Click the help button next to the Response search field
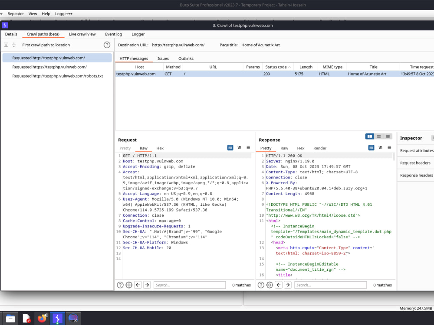The width and height of the screenshot is (434, 325). tap(261, 285)
